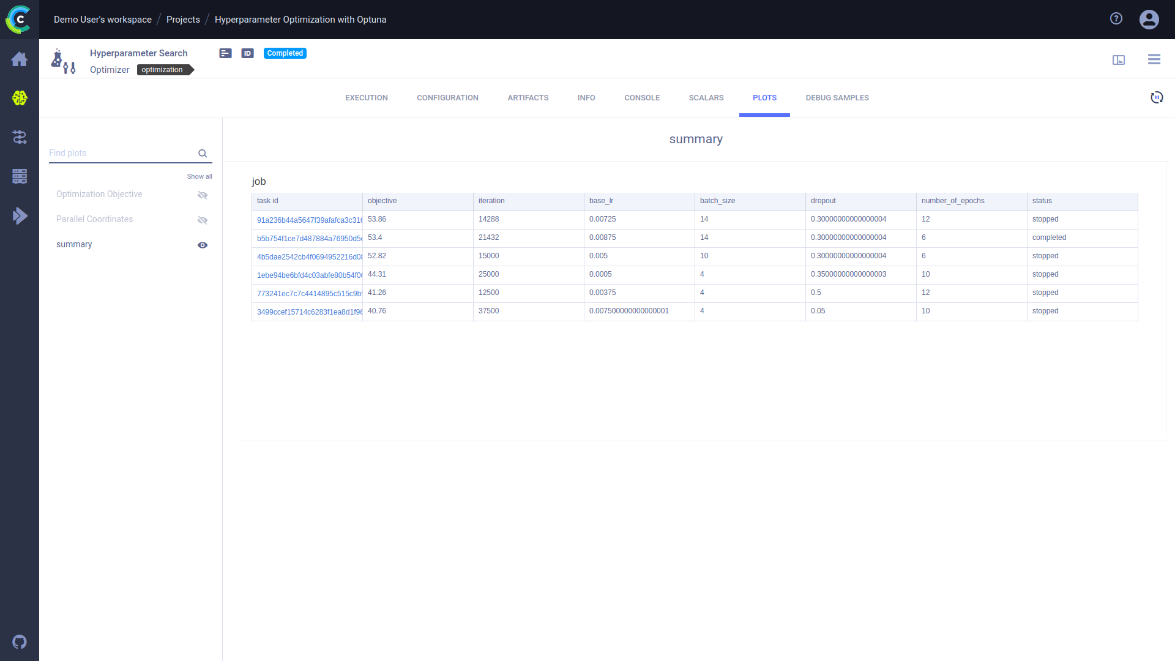Viewport: 1175px width, 661px height.
Task: Open task 4b5dae2542cb4f0694952216d0 link
Action: coord(310,257)
